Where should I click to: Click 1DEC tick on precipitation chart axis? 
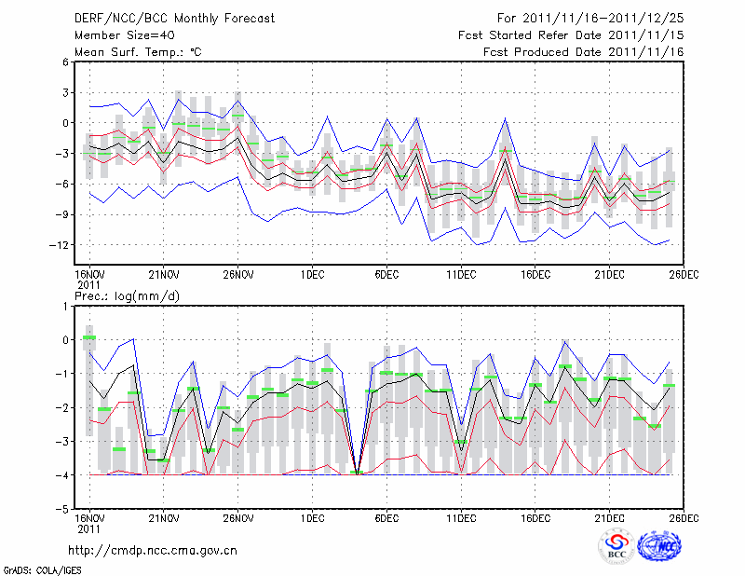click(312, 519)
